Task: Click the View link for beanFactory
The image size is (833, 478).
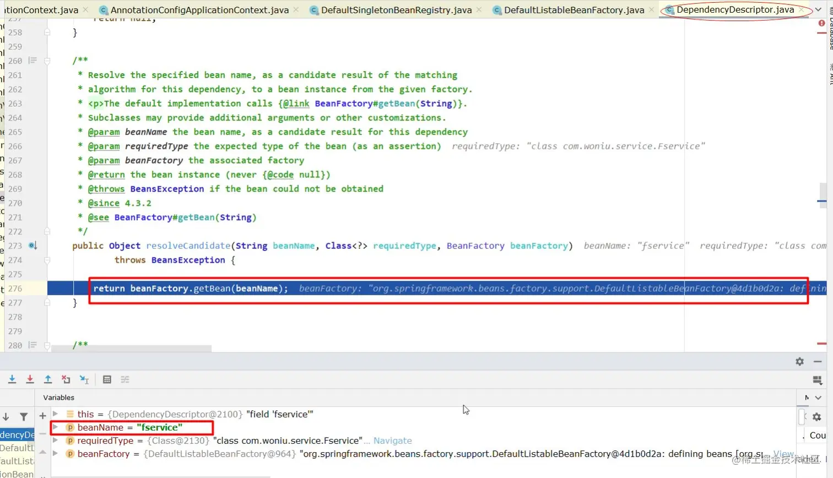Action: (783, 454)
